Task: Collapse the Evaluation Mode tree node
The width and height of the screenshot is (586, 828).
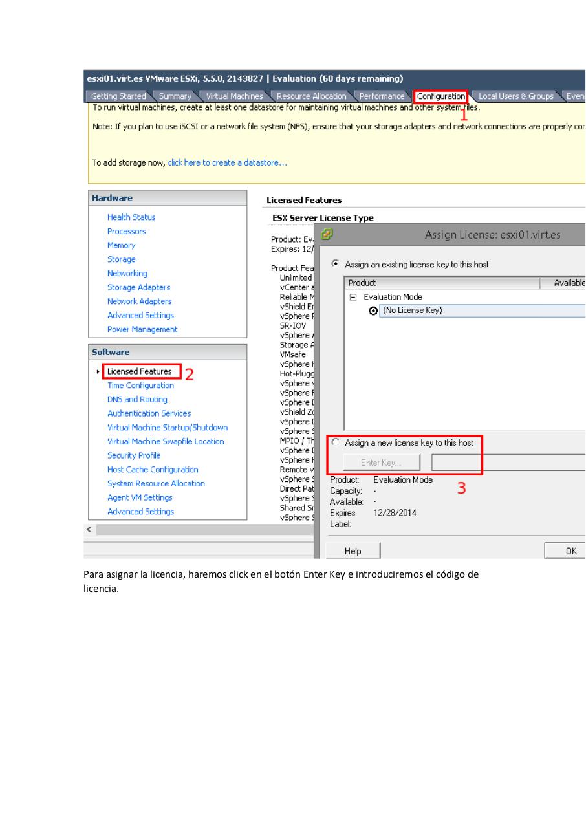Action: (353, 297)
